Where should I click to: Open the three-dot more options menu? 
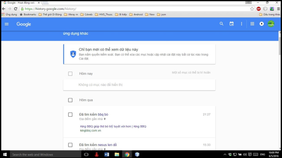pyautogui.click(x=241, y=24)
